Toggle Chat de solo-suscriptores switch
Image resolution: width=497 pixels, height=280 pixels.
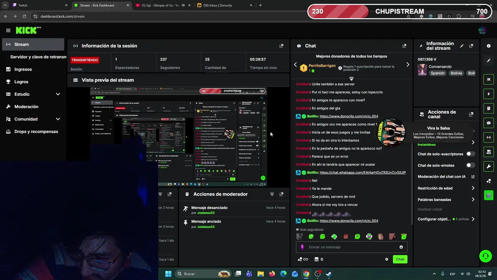pyautogui.click(x=470, y=154)
